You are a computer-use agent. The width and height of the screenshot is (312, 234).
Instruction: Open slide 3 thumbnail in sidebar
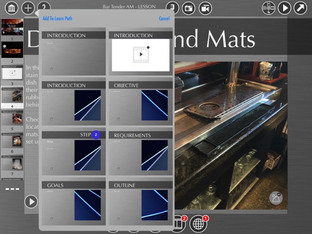point(12,72)
